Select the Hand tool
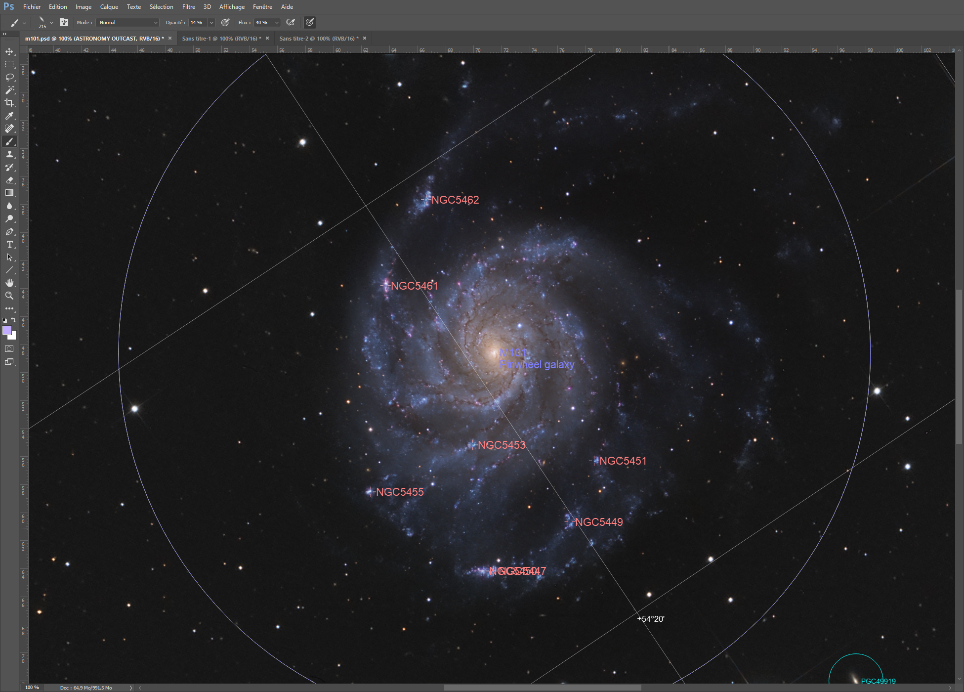Viewport: 964px width, 692px height. pyautogui.click(x=9, y=283)
